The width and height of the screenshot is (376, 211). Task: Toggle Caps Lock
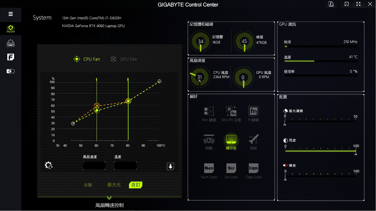[254, 171]
